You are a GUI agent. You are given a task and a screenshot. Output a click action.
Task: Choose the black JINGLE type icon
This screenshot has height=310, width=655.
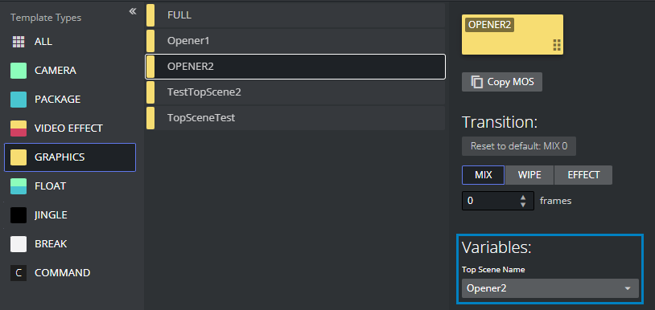[19, 215]
